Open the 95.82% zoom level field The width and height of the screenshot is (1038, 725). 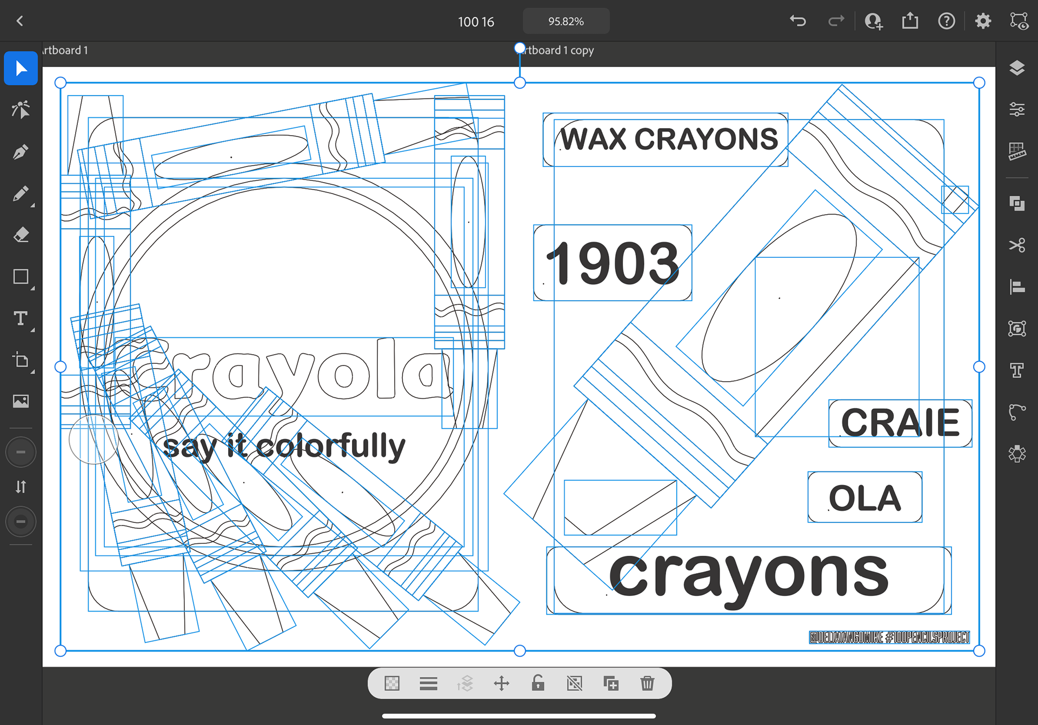coord(566,21)
